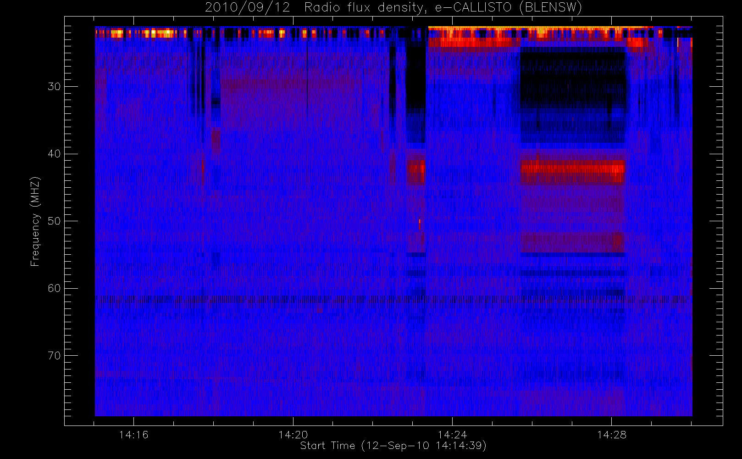Click the 14:28 time tick label

pos(612,435)
